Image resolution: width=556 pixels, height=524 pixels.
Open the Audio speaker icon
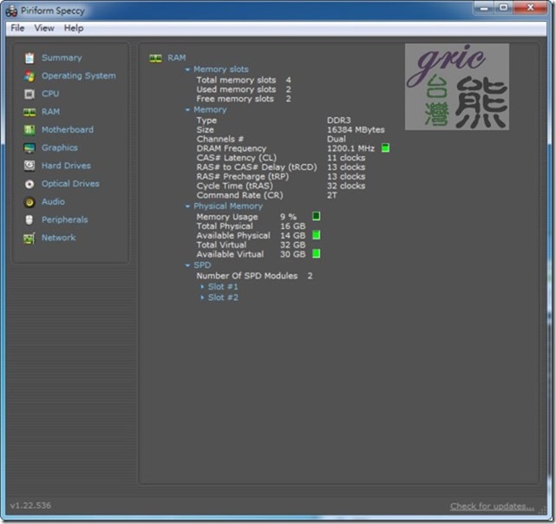29,202
